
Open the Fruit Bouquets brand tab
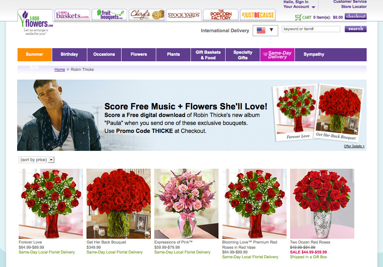[x=110, y=15]
